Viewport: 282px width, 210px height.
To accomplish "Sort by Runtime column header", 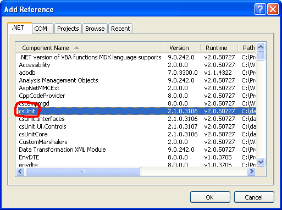I will [219, 48].
